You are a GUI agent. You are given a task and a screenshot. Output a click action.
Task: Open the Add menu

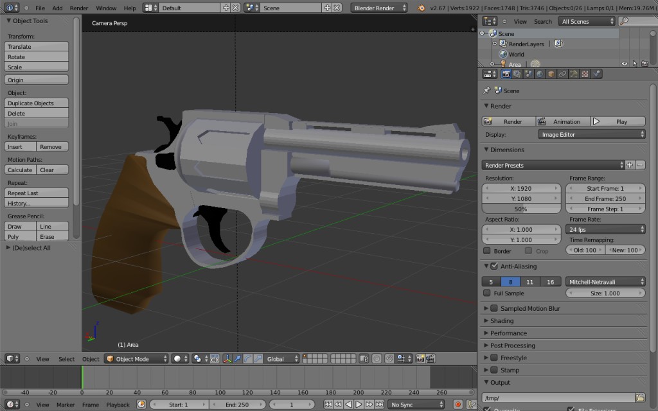(x=58, y=8)
